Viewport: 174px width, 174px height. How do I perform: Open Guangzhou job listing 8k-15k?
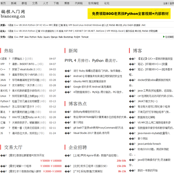[87, 172]
